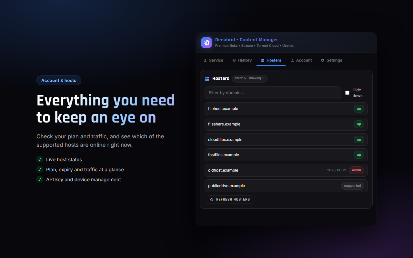Click the up badge for fastfiles.example
This screenshot has height=258, width=413.
pyautogui.click(x=359, y=155)
